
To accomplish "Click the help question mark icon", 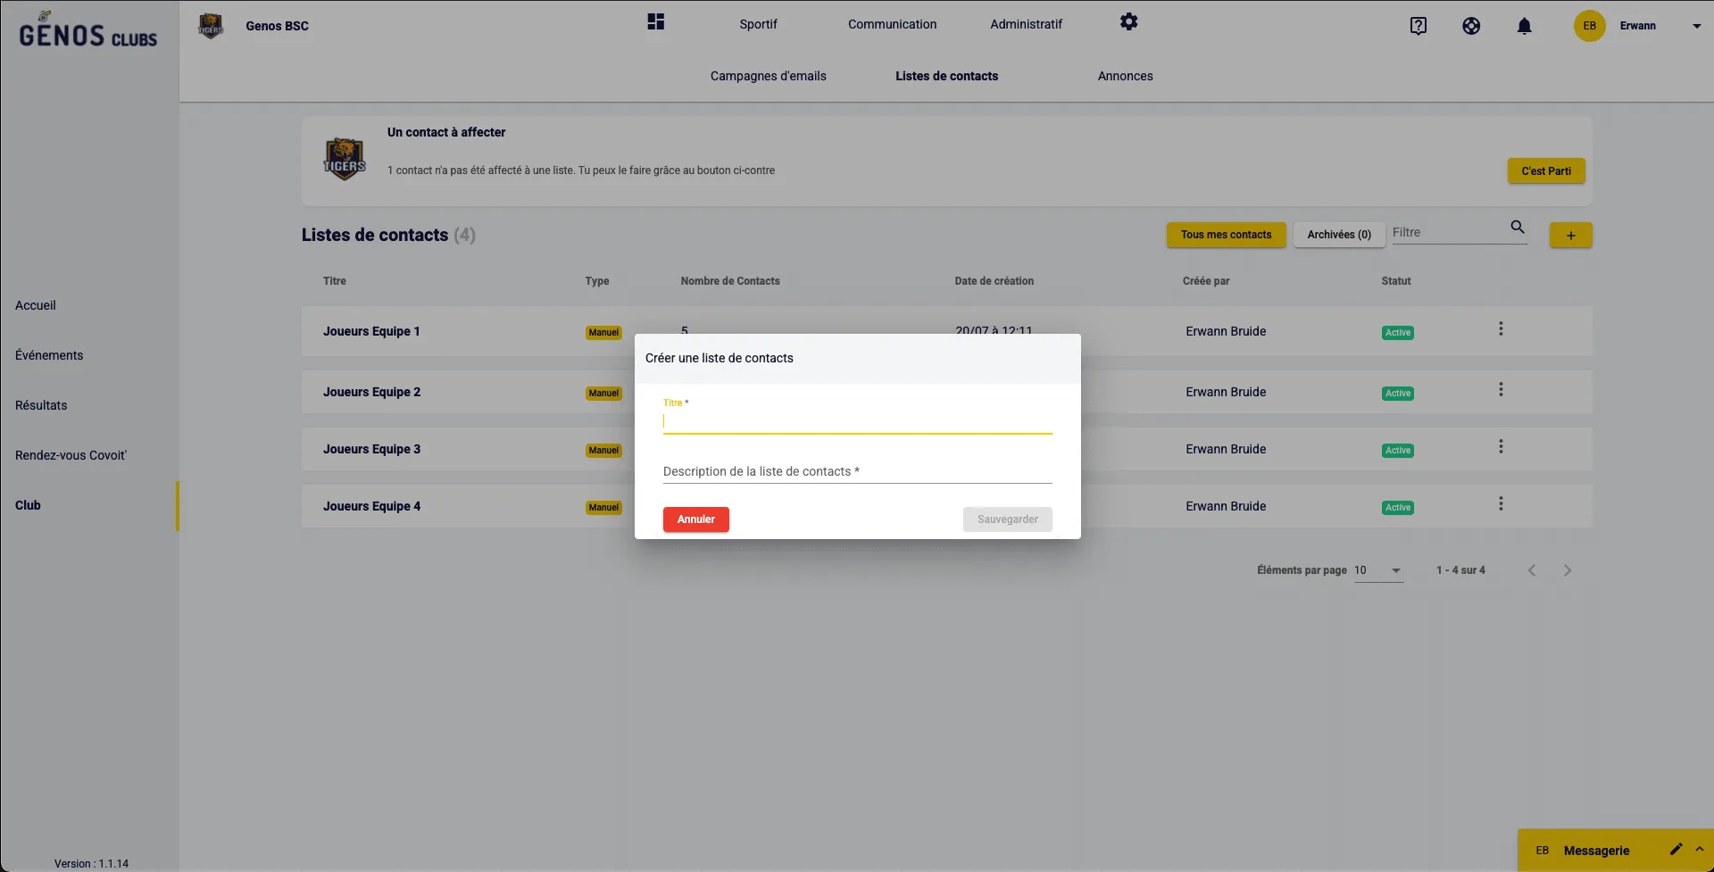I will (1418, 26).
